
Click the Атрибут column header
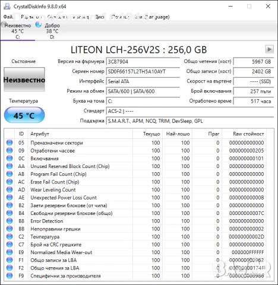coord(80,134)
